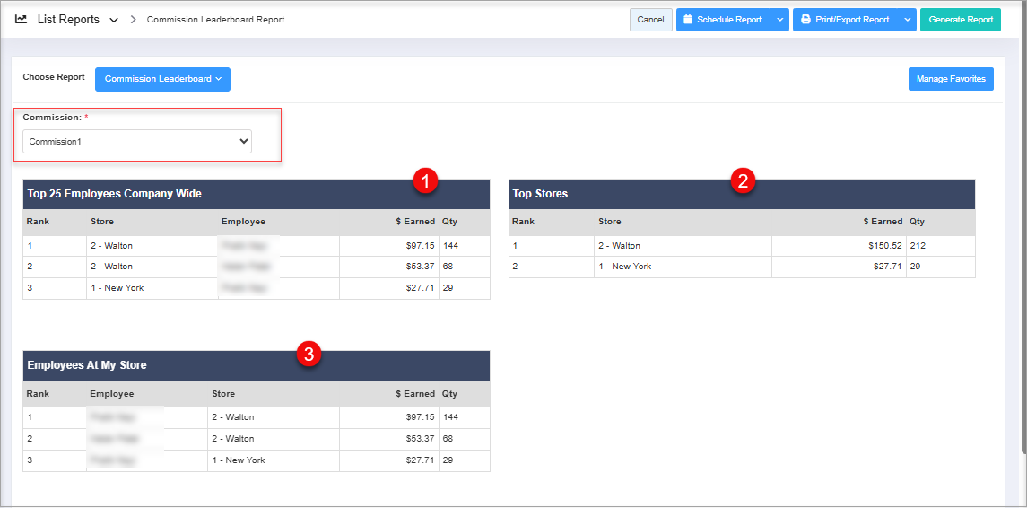Image resolution: width=1027 pixels, height=508 pixels.
Task: Open the Commission Leaderboard report chooser
Action: (162, 79)
